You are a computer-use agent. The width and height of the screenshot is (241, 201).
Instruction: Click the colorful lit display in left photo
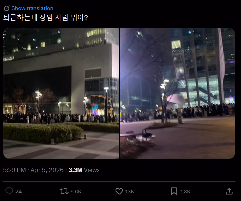[95, 109]
